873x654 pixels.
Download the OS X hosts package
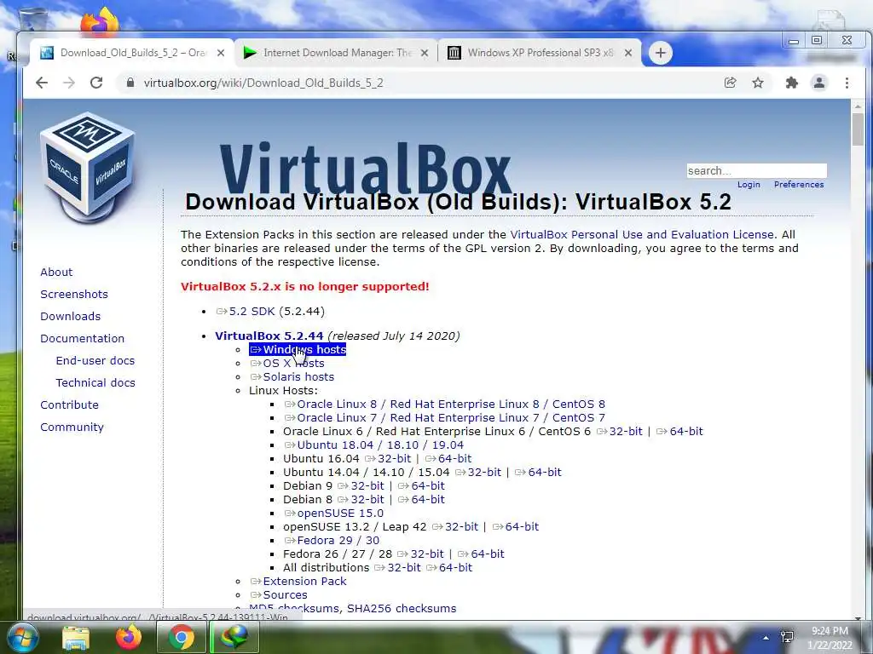(x=287, y=363)
